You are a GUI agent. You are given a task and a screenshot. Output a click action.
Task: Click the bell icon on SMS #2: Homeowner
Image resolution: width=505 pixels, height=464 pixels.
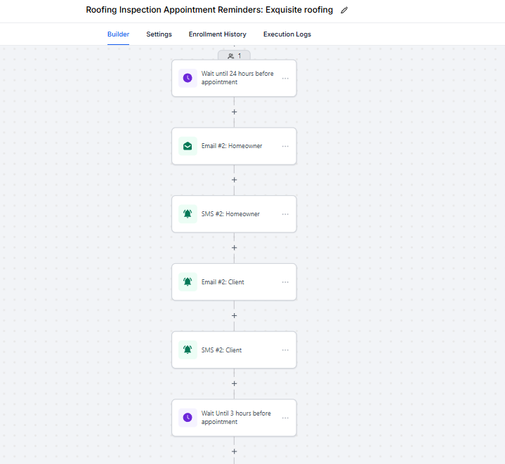tap(188, 214)
